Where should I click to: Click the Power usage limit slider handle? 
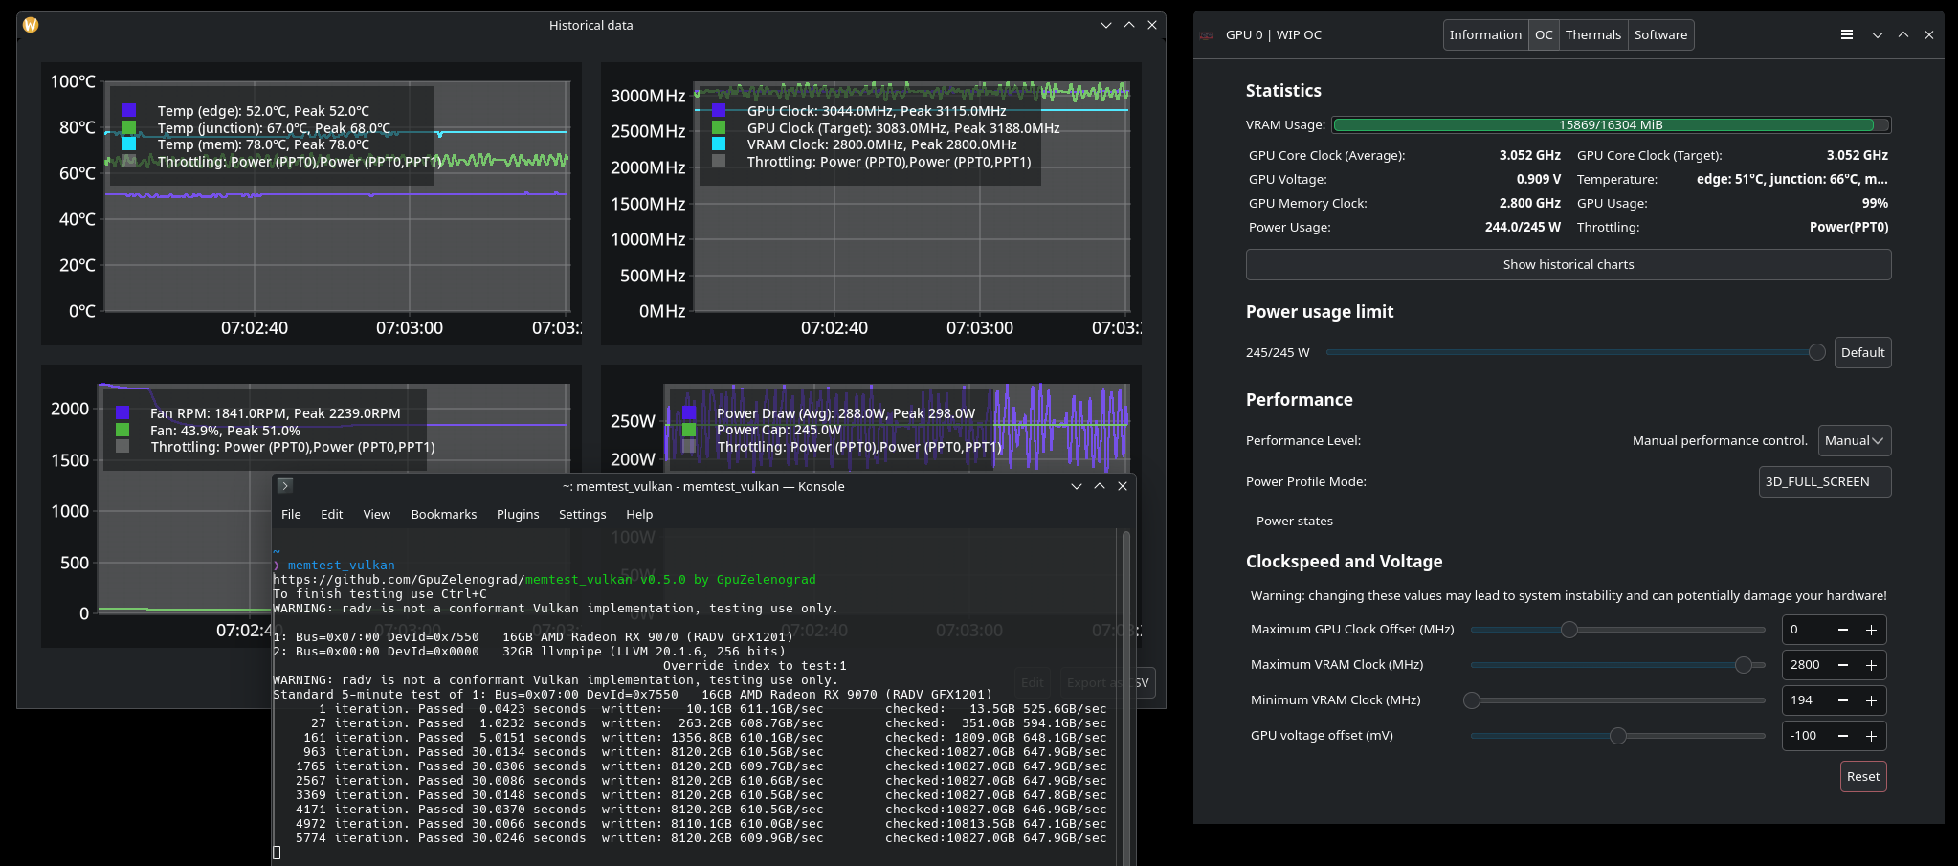1816,352
